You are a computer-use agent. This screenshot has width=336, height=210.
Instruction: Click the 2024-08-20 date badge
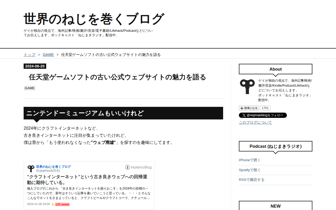(35, 66)
